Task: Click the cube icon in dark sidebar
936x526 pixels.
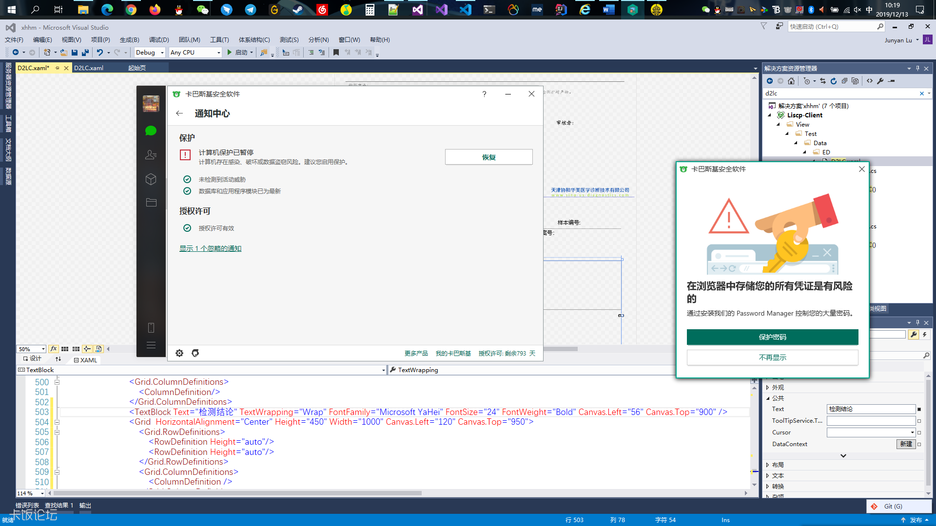Action: click(151, 179)
